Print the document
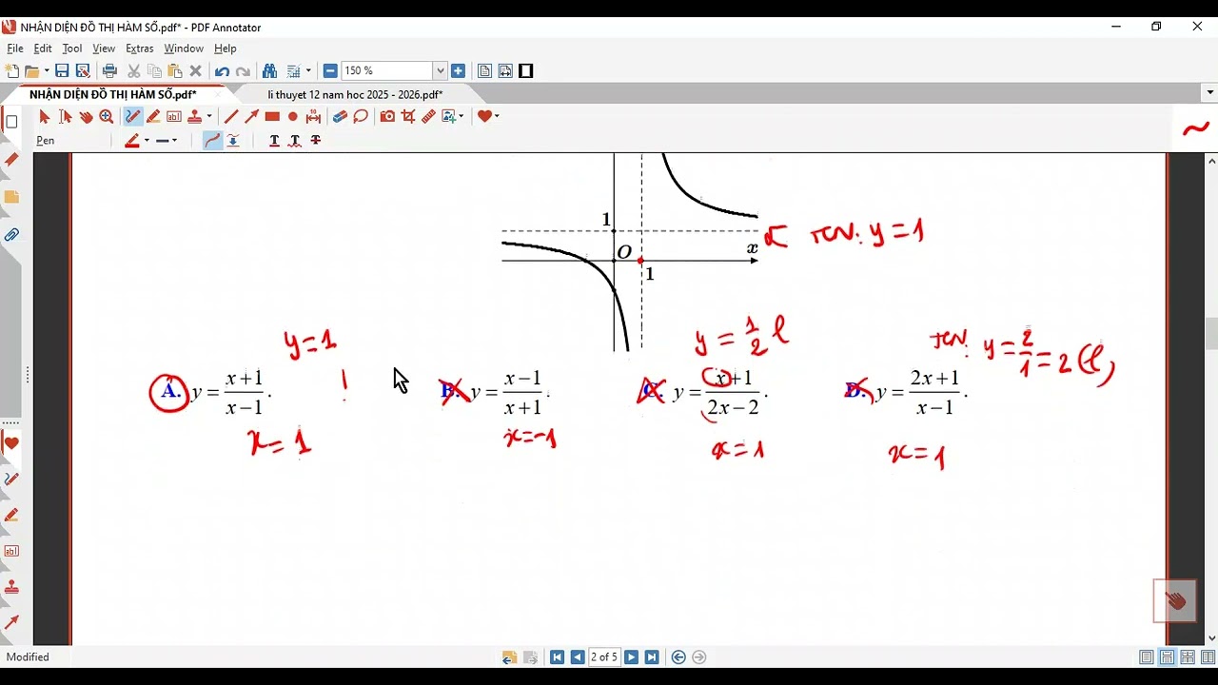This screenshot has width=1218, height=685. tap(109, 71)
